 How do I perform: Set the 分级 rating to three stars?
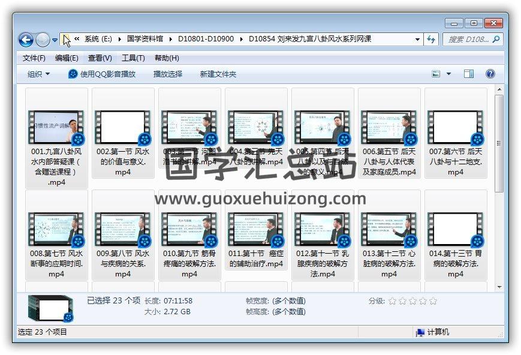point(412,301)
